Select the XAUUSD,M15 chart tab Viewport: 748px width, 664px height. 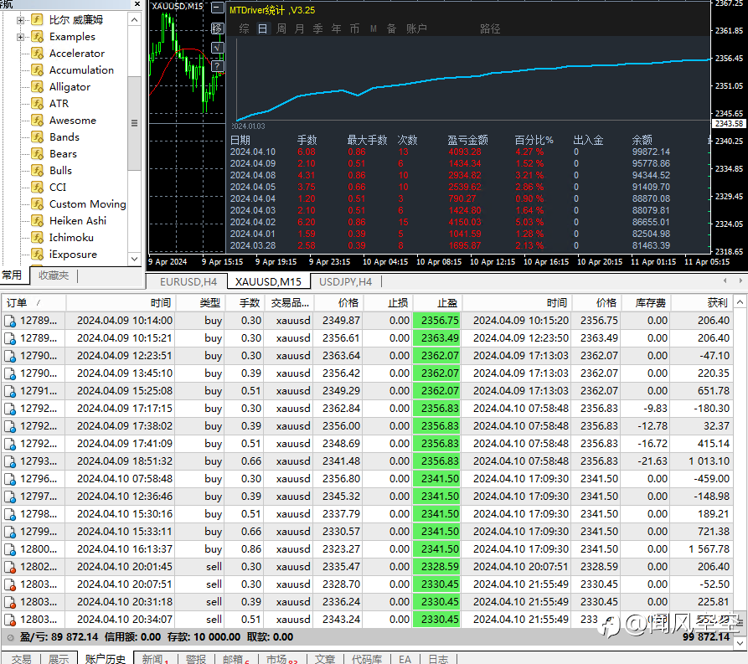pos(268,282)
